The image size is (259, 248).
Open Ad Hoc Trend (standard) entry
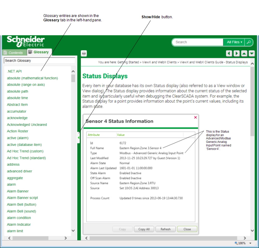26,158
